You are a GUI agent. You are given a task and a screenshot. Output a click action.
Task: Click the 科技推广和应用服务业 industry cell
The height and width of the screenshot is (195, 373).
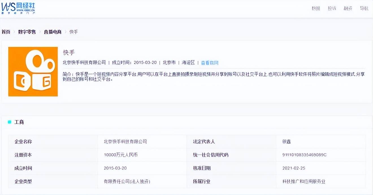pyautogui.click(x=321, y=181)
